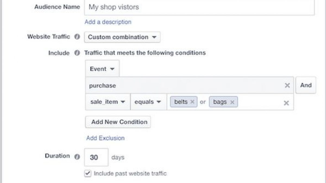The image size is (326, 183).
Task: Click the Duration info icon
Action: point(77,157)
